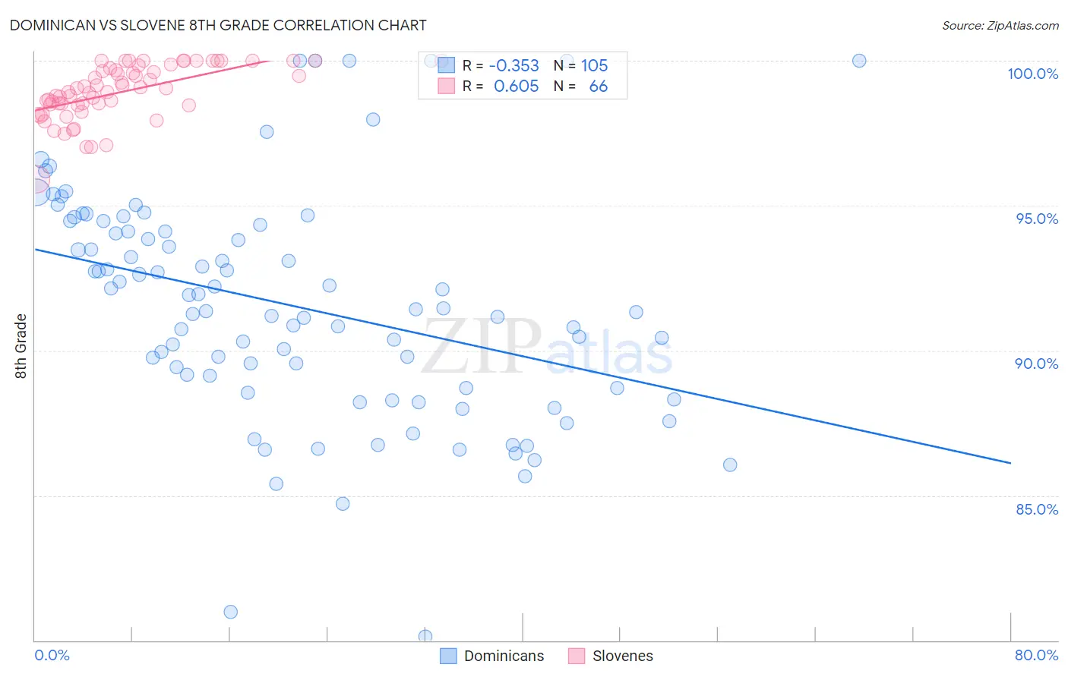Click the chart title text
Screen dimensions: 1068x677
click(x=218, y=25)
